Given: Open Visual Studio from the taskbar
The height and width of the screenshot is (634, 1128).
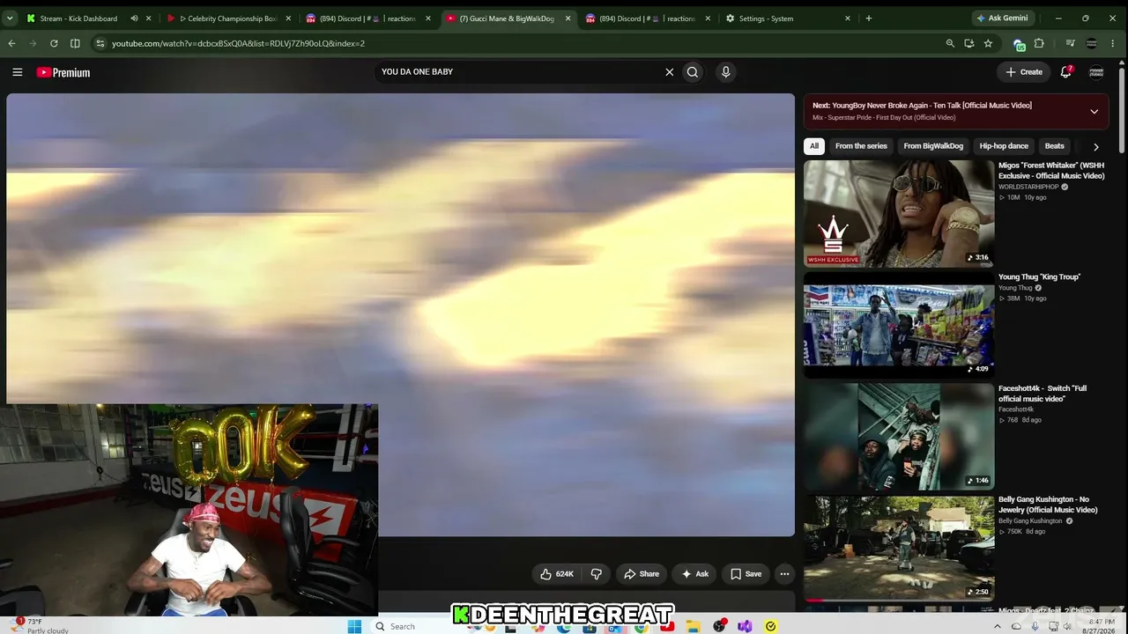Looking at the screenshot, I should click(745, 626).
